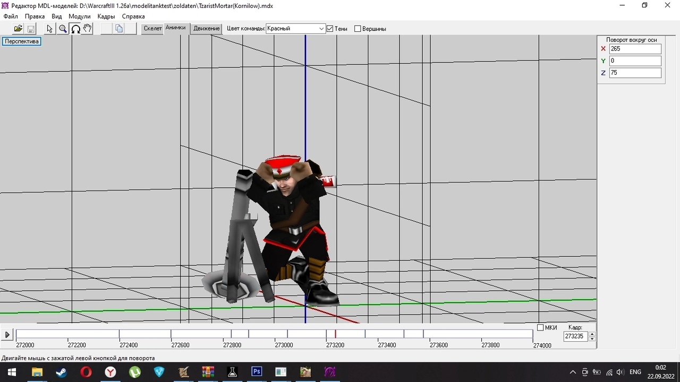Image resolution: width=680 pixels, height=382 pixels.
Task: Enable the МКИ checkbox
Action: (540, 327)
